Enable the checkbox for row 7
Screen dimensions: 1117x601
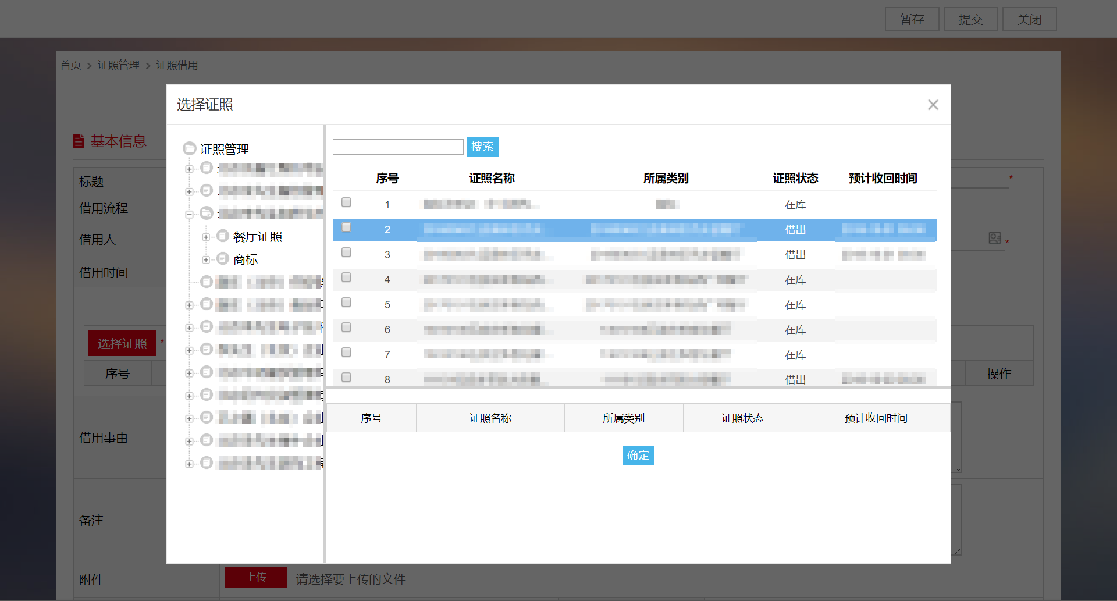click(x=346, y=353)
